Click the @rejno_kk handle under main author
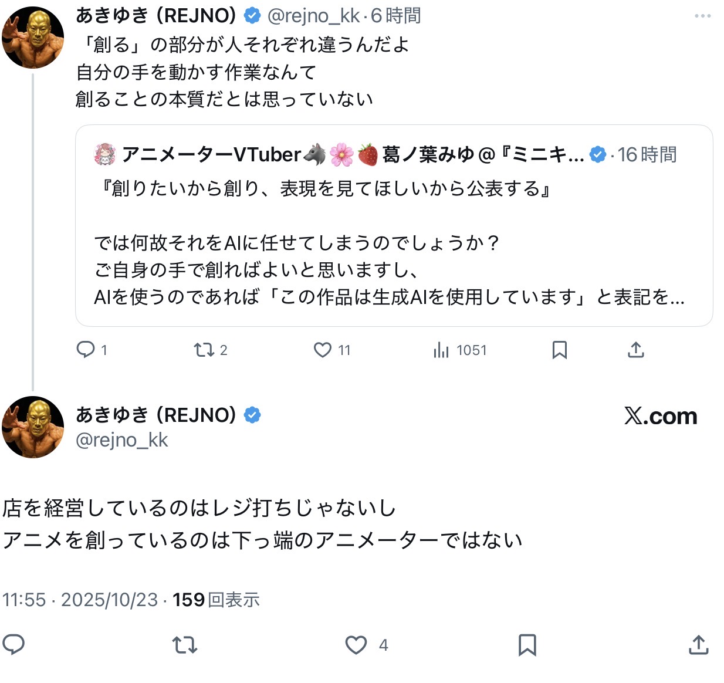 pyautogui.click(x=122, y=440)
